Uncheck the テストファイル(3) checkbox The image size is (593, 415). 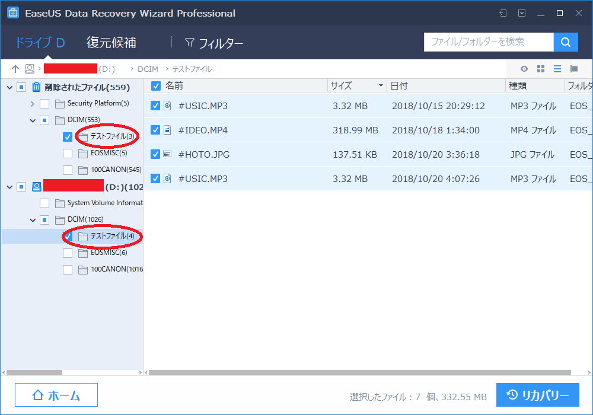coord(68,137)
